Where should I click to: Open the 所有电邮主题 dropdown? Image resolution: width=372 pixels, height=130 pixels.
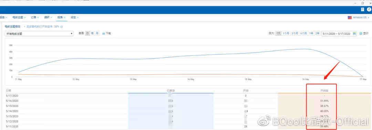pyautogui.click(x=39, y=34)
